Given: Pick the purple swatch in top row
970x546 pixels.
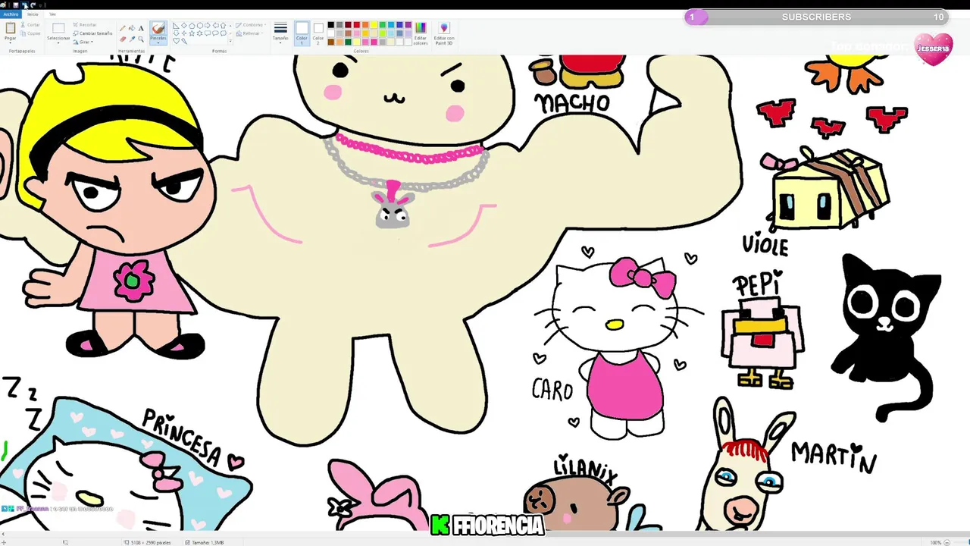Looking at the screenshot, I should (x=408, y=25).
